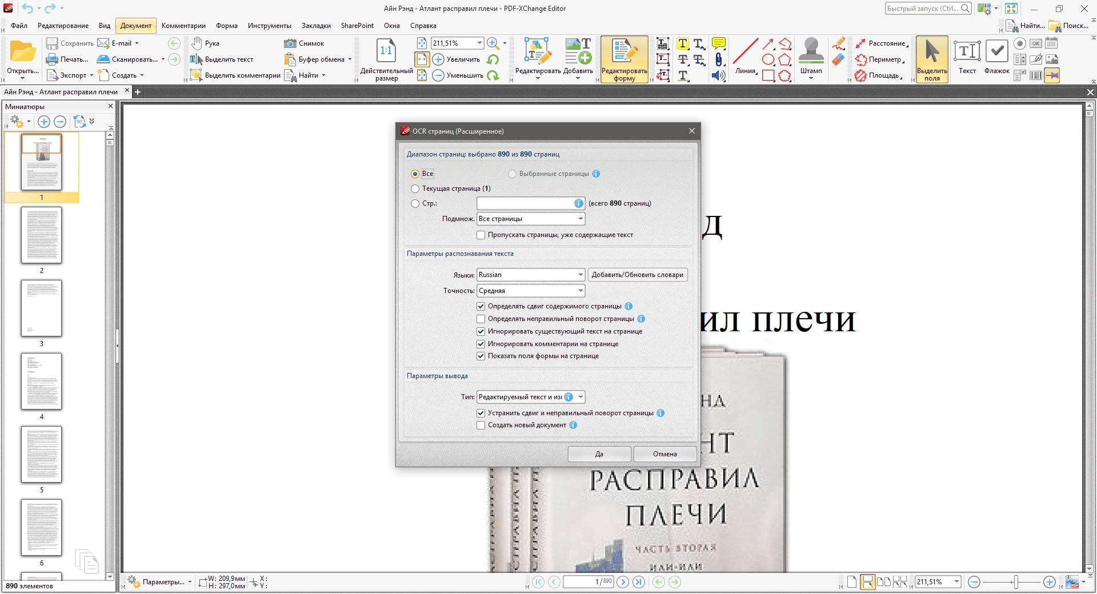This screenshot has width=1097, height=594.
Task: Open the Закладки menu
Action: [x=316, y=26]
